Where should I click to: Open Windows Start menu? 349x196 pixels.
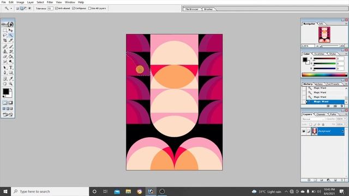click(5, 191)
